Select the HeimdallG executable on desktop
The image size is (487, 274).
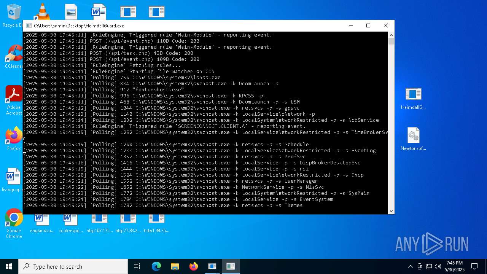coord(413,99)
